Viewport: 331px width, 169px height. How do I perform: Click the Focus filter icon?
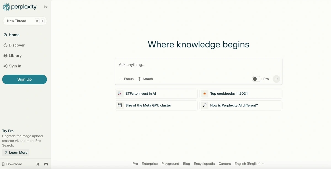(121, 79)
